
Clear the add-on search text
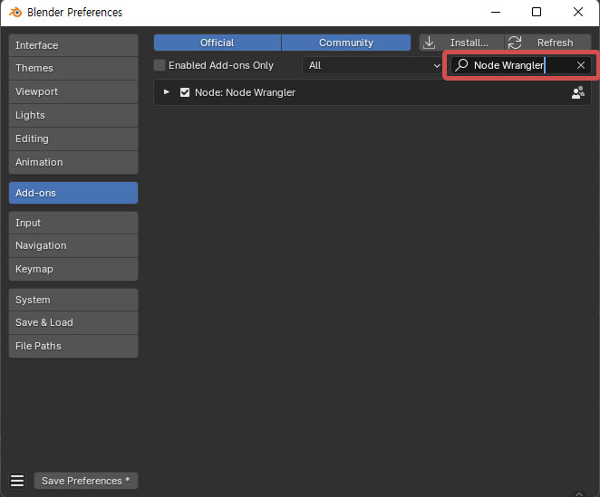point(581,65)
